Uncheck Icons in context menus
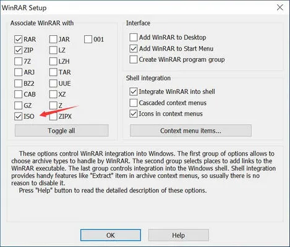This screenshot has height=247, width=290. (134, 114)
